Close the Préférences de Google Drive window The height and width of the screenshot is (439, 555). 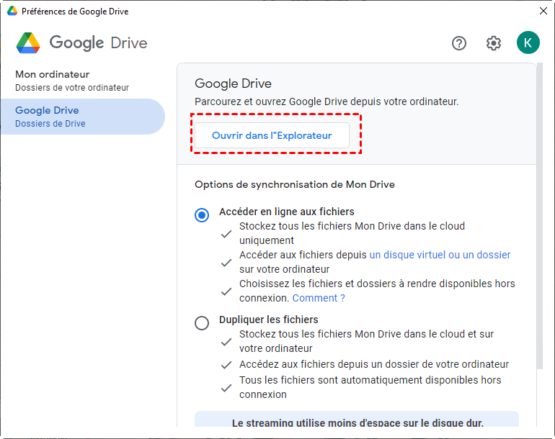click(543, 12)
